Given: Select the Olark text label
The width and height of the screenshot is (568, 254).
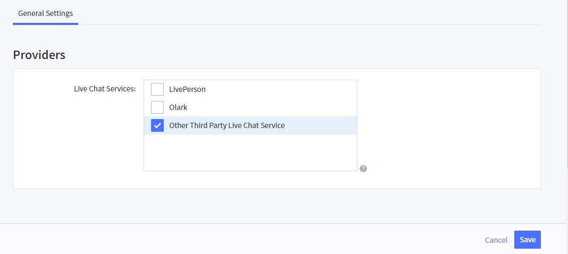Looking at the screenshot, I should pos(178,107).
